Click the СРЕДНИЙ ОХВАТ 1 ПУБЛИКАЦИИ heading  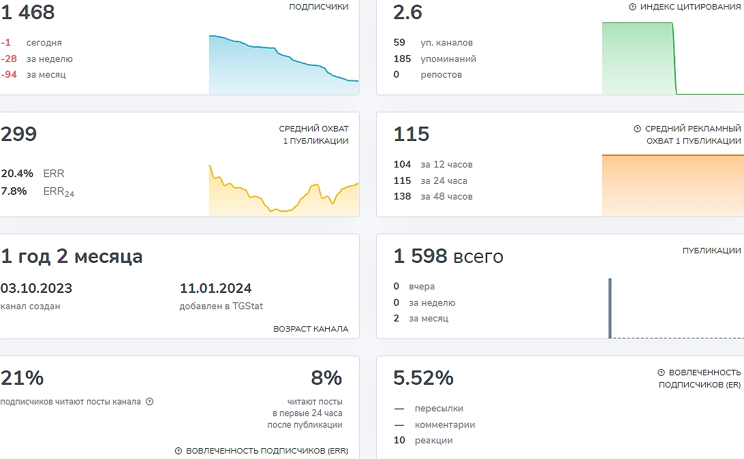click(x=313, y=135)
